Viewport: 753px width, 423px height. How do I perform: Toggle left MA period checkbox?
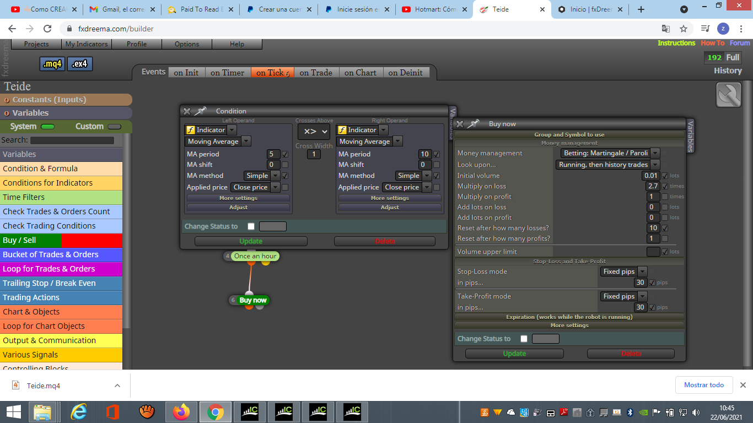(x=285, y=154)
